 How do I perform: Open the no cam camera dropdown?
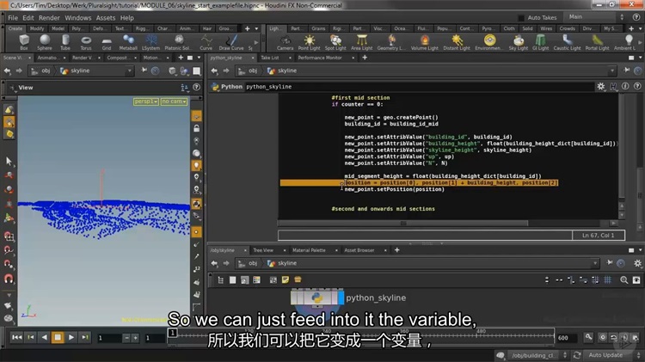pyautogui.click(x=174, y=101)
